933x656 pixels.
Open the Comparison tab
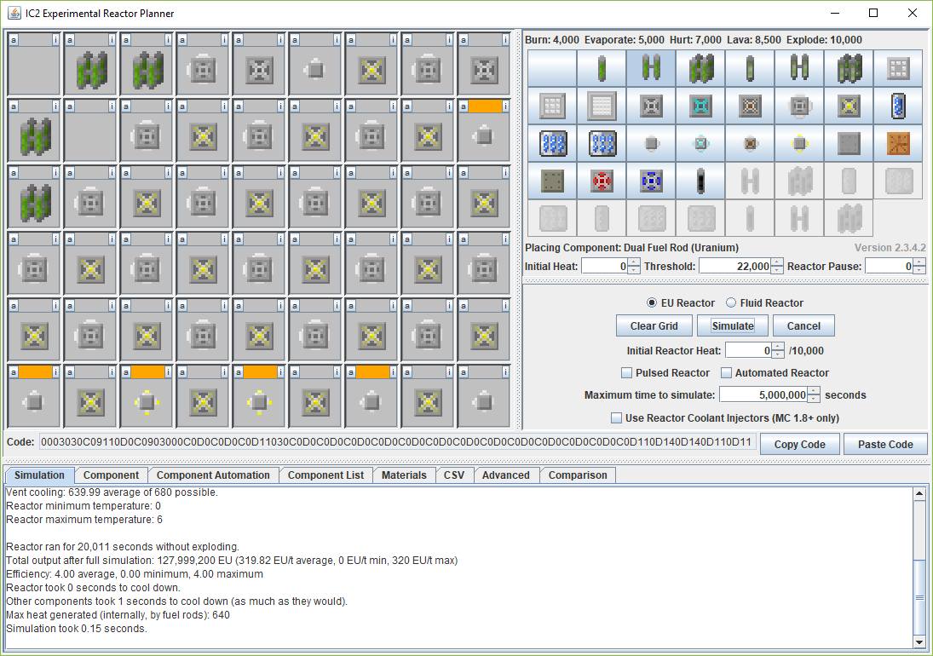[x=578, y=475]
